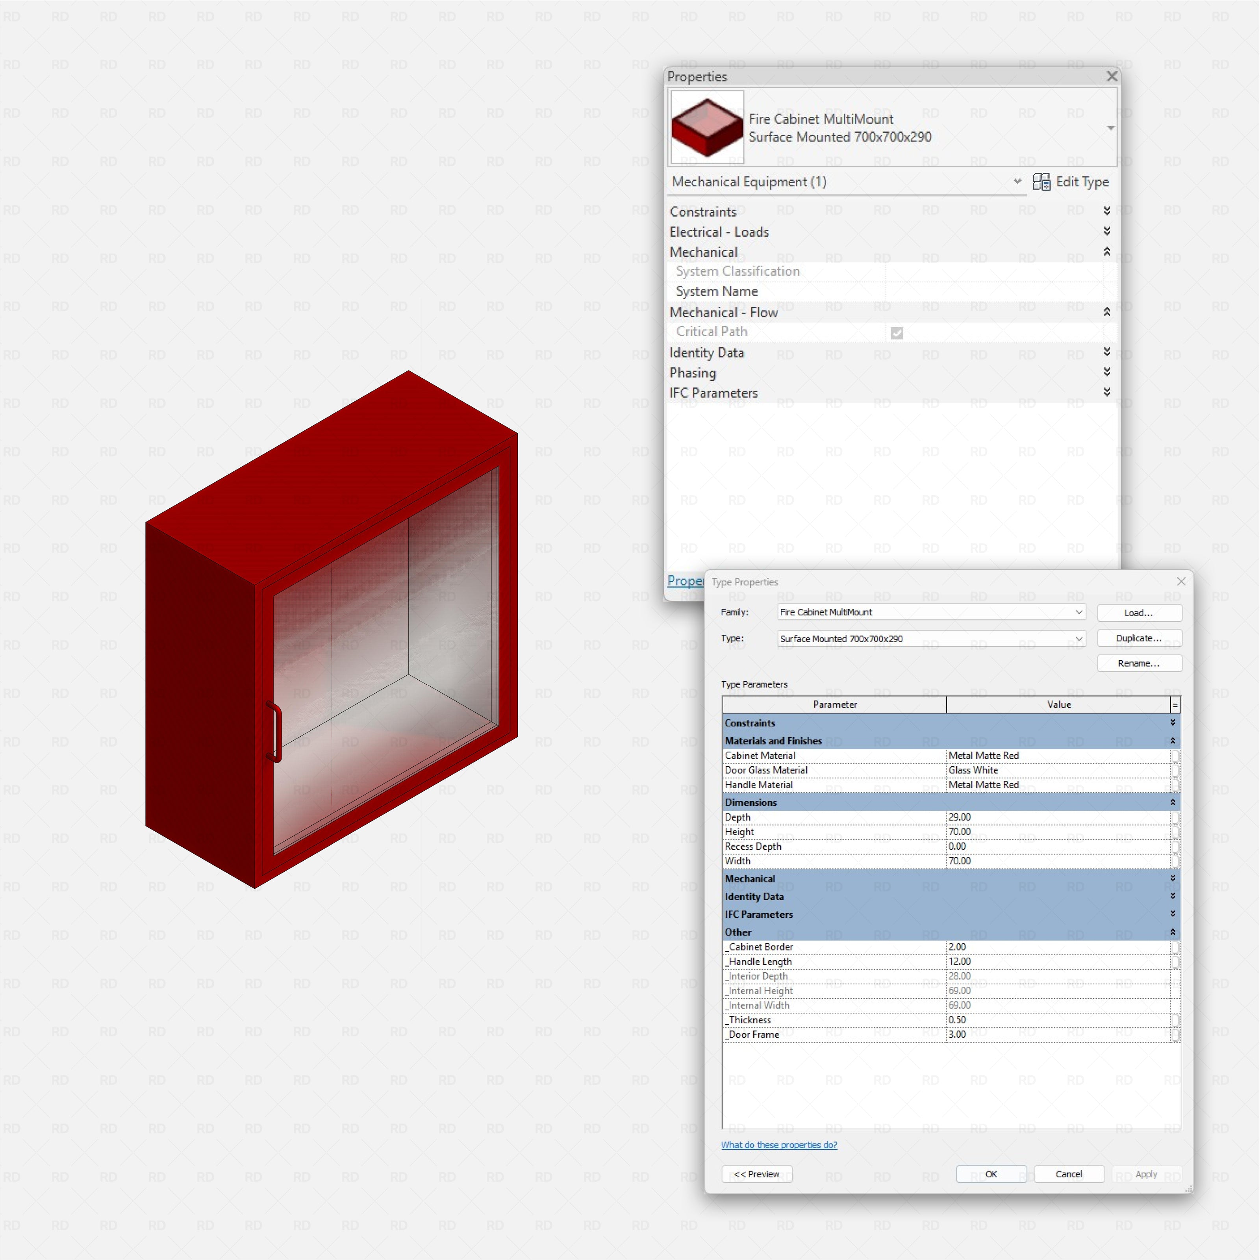The width and height of the screenshot is (1260, 1260).
Task: Collapse the Mechanical group in Properties palette
Action: click(1107, 251)
